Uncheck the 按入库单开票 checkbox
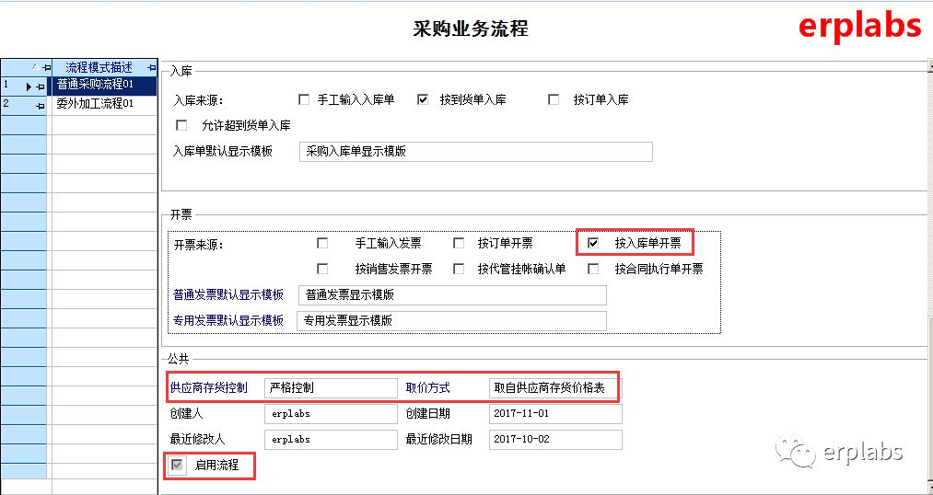Image resolution: width=933 pixels, height=495 pixels. click(x=592, y=243)
